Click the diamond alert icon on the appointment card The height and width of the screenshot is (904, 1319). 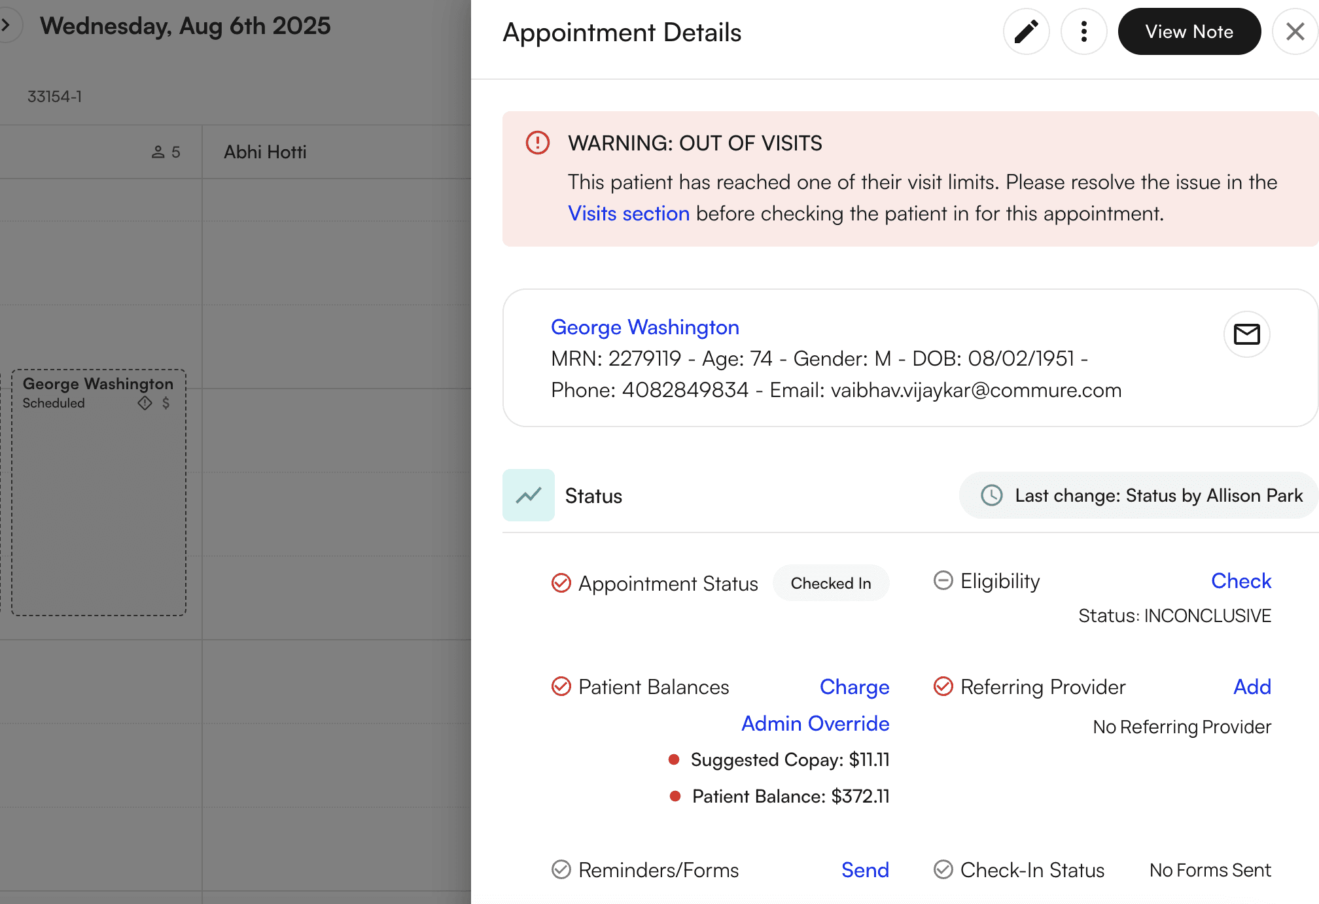click(143, 404)
